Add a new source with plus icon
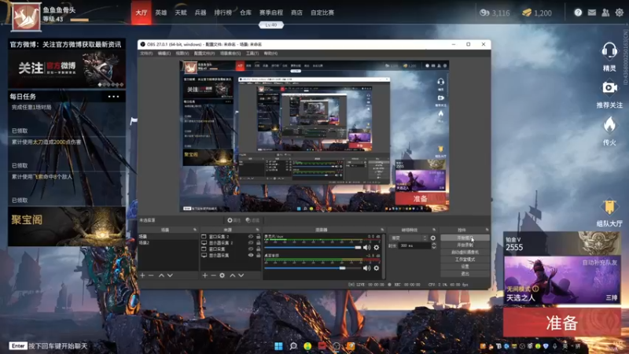Screen dimensions: 629x354 point(205,275)
